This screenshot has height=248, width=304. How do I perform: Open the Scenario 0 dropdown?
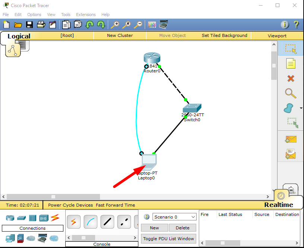pyautogui.click(x=174, y=217)
